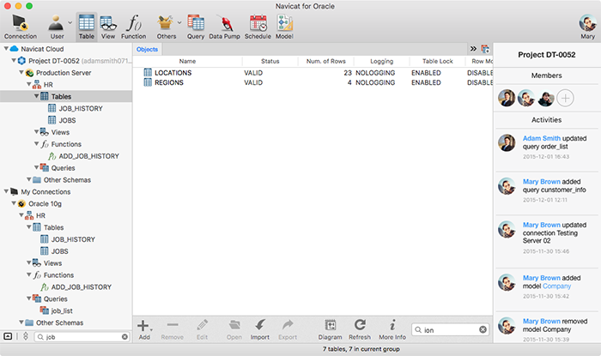Click the Add button

[x=144, y=329]
